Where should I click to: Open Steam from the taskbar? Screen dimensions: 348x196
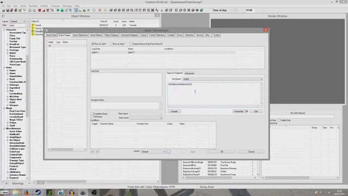click(38, 192)
